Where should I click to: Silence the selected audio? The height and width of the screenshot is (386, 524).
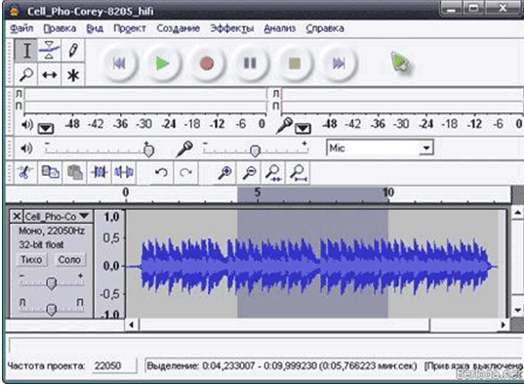[124, 173]
